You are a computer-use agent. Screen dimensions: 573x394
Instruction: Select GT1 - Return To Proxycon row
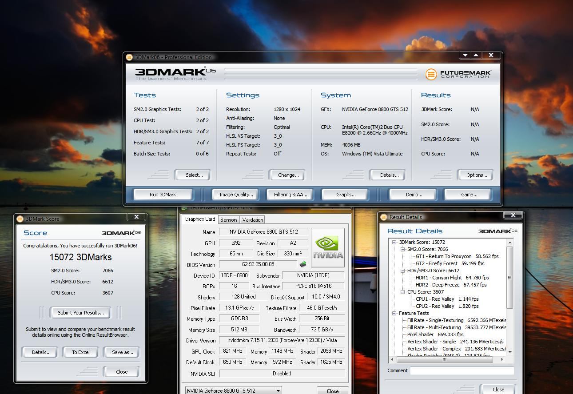(x=457, y=256)
